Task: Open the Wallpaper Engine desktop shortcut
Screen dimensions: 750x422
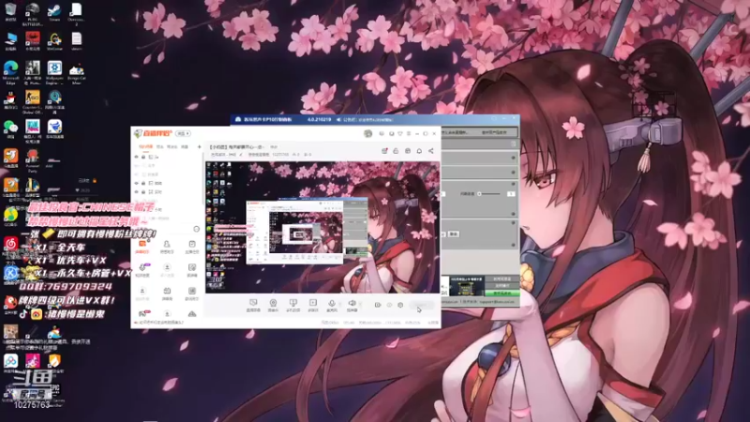Action: point(54,68)
